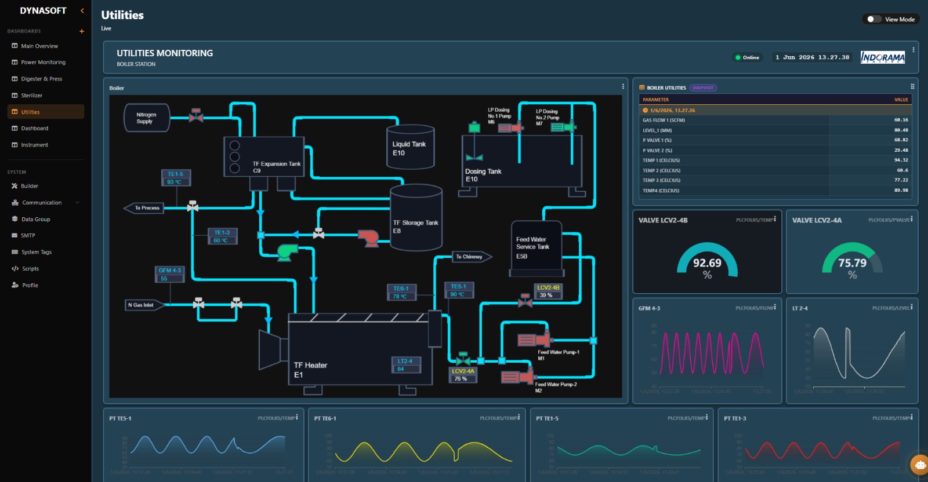Open options for PT TE6-1 chart
Viewport: 928px width, 482px height.
519,417
